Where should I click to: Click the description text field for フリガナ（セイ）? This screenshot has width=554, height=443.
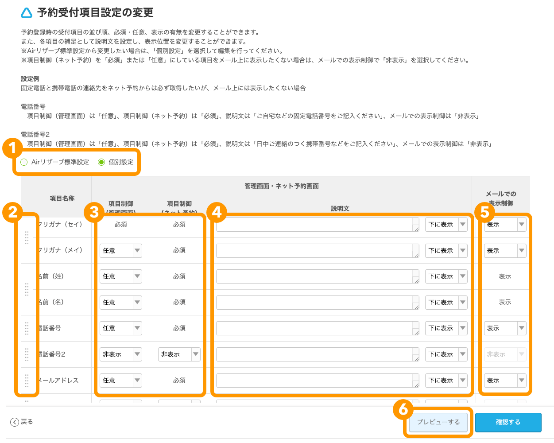click(x=318, y=225)
